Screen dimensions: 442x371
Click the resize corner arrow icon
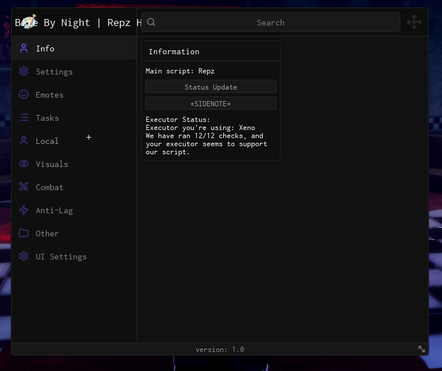click(422, 349)
